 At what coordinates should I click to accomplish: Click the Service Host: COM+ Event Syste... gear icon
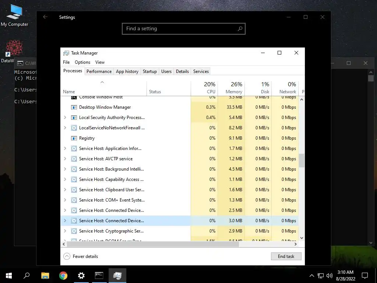pos(74,200)
